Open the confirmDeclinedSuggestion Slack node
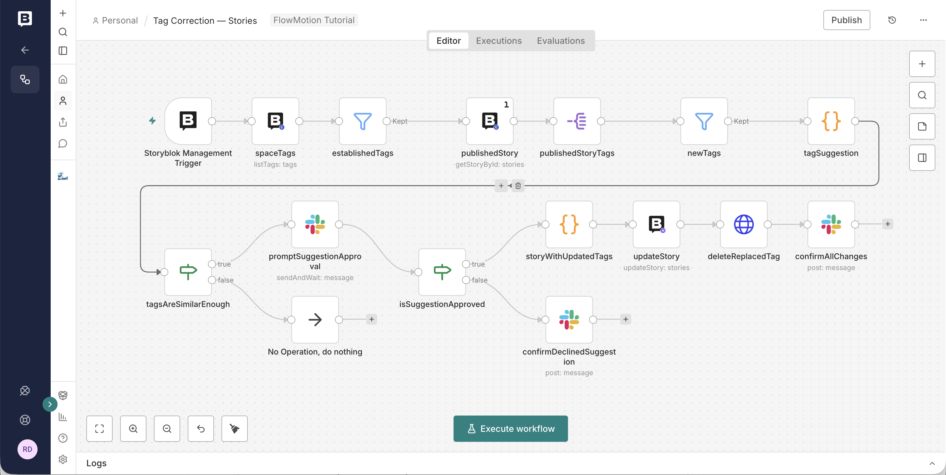 click(569, 319)
